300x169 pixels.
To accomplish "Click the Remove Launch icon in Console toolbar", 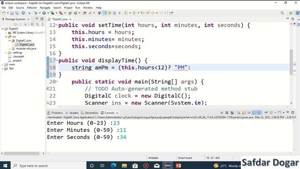I will (x=227, y=113).
